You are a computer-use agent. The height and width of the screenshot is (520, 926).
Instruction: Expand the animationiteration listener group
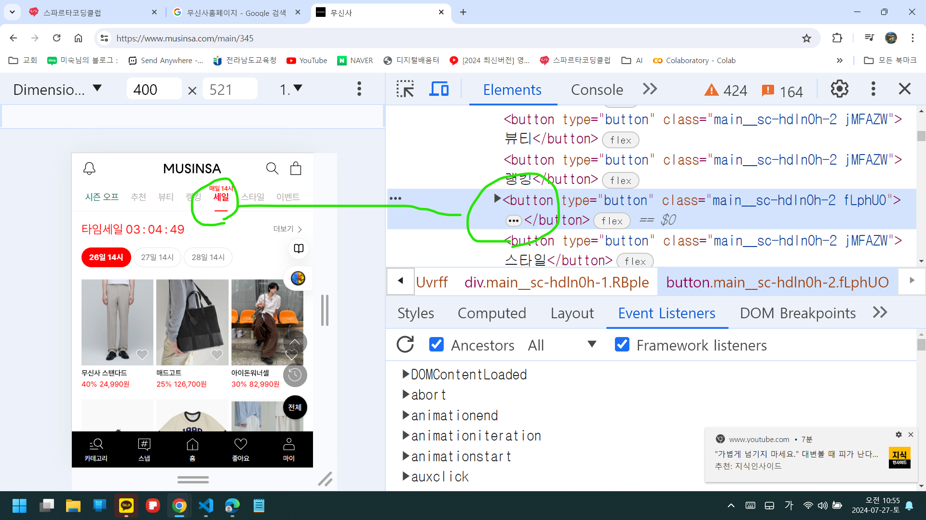(x=406, y=435)
